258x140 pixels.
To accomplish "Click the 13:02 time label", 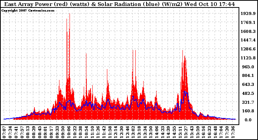I will click(133, 132).
